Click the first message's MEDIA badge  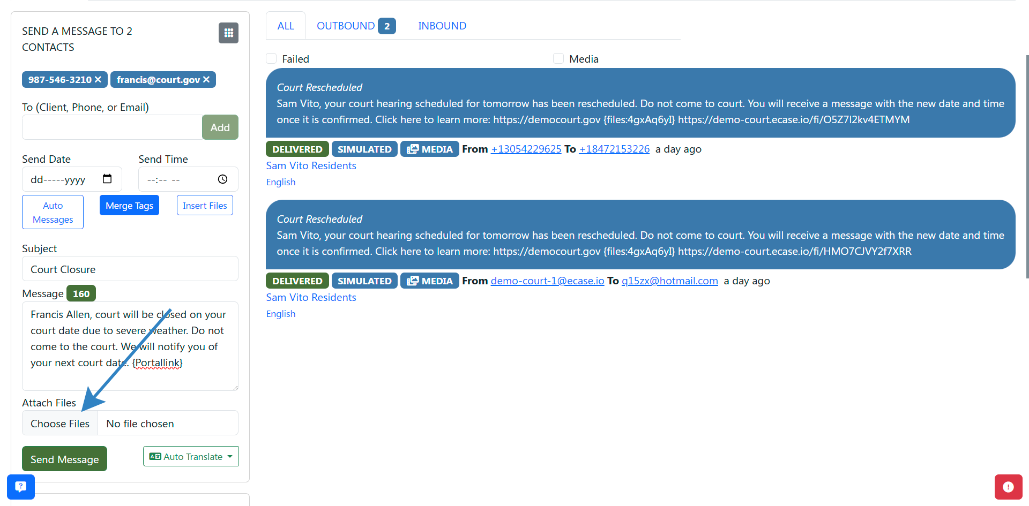point(430,149)
